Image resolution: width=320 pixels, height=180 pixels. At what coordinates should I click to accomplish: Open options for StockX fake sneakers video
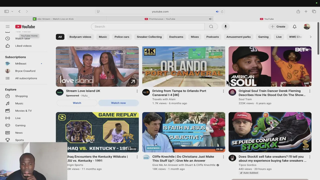pos(310,157)
